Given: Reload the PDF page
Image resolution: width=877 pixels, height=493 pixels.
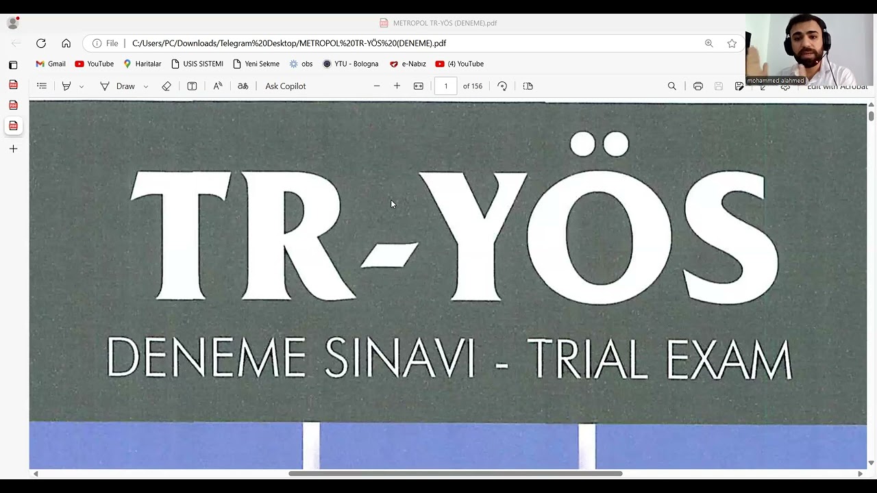Looking at the screenshot, I should click(x=41, y=43).
